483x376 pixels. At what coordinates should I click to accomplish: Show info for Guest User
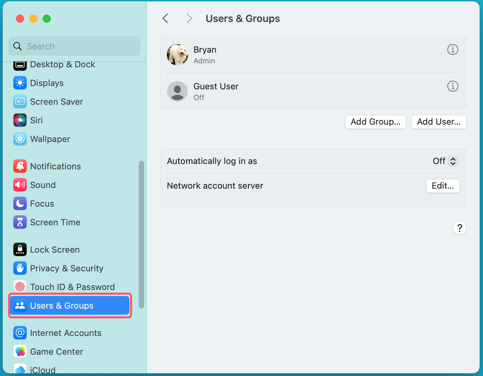(452, 86)
